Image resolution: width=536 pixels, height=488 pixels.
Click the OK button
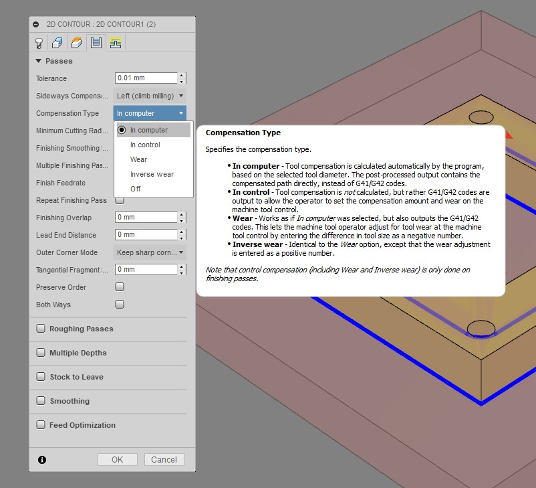[x=117, y=460]
